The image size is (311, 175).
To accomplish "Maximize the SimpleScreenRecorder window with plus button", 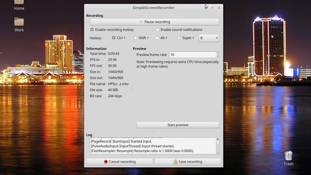I will [x=212, y=8].
